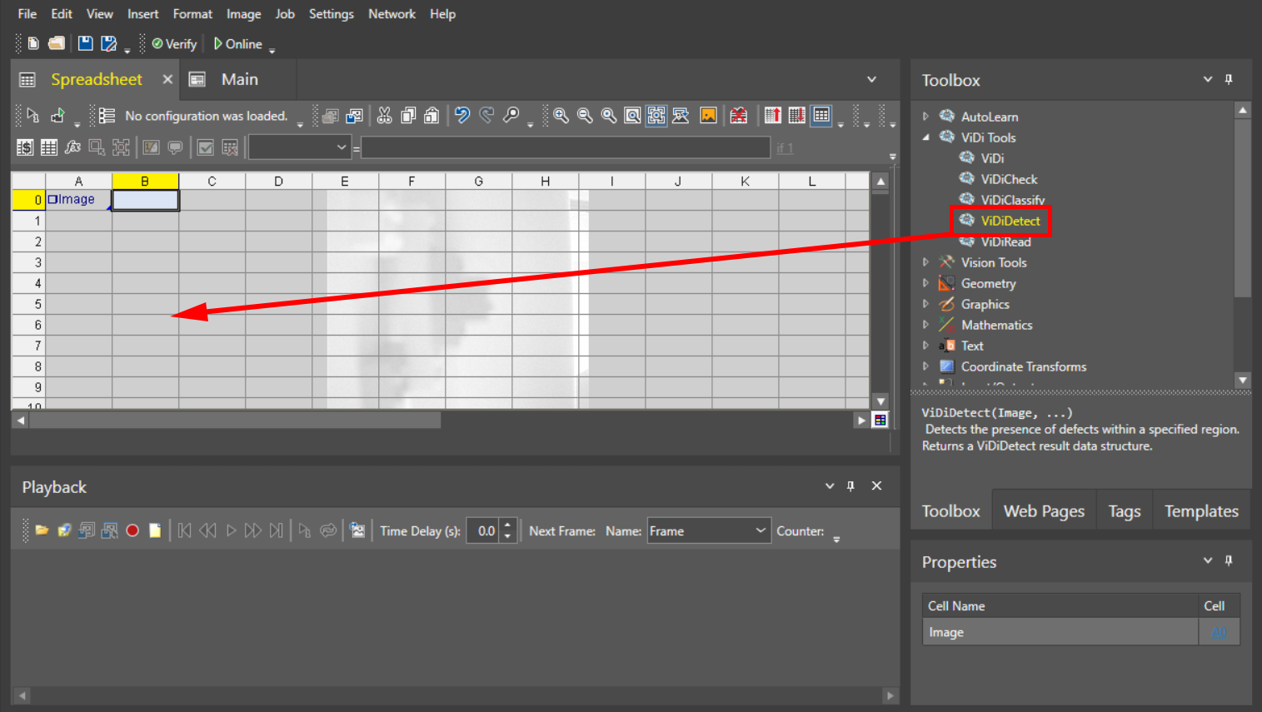This screenshot has width=1262, height=712.
Task: Switch to the Web Pages tab
Action: 1044,511
